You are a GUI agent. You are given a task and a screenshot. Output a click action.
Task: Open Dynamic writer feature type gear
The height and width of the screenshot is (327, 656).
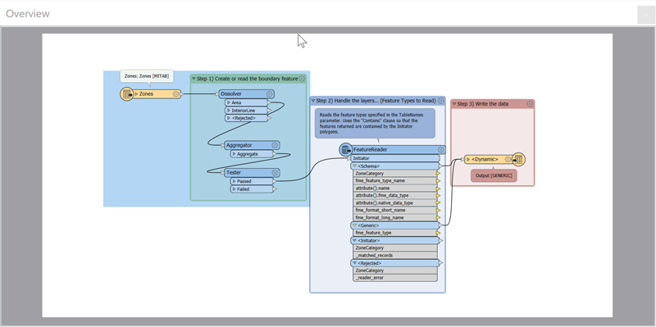click(508, 159)
